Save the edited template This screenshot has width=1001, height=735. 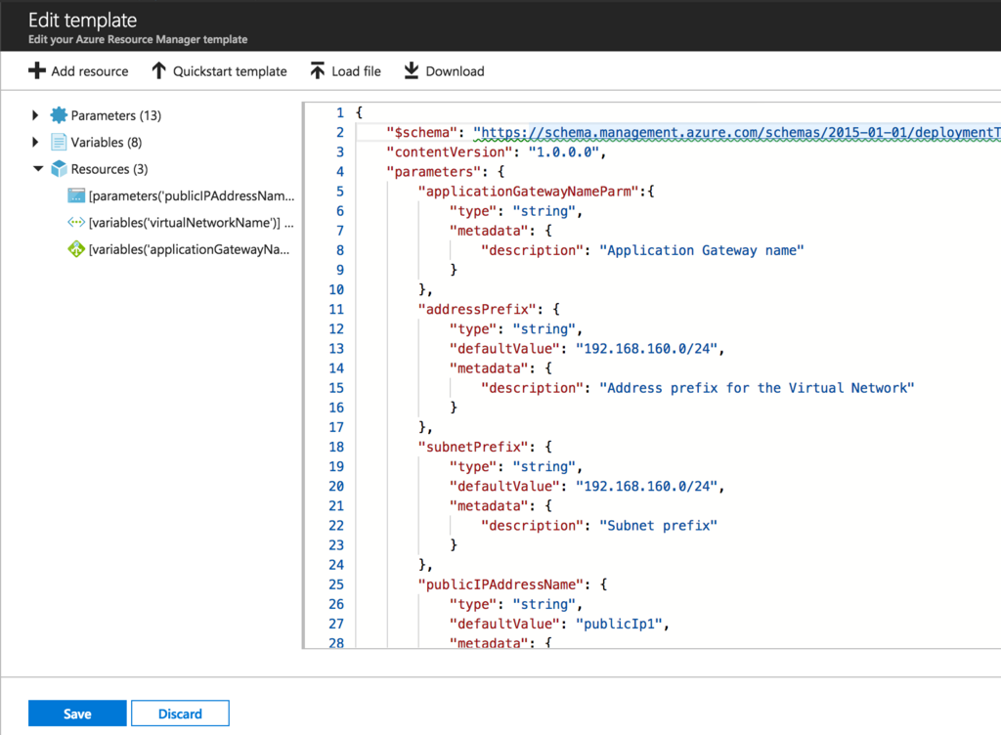(77, 713)
